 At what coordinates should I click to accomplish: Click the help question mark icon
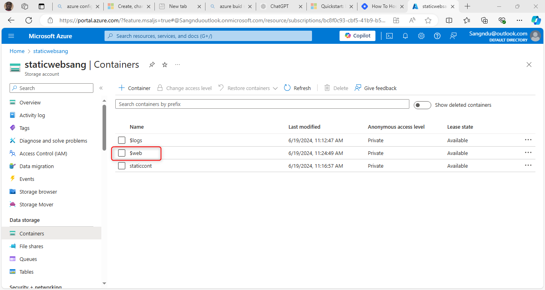437,36
